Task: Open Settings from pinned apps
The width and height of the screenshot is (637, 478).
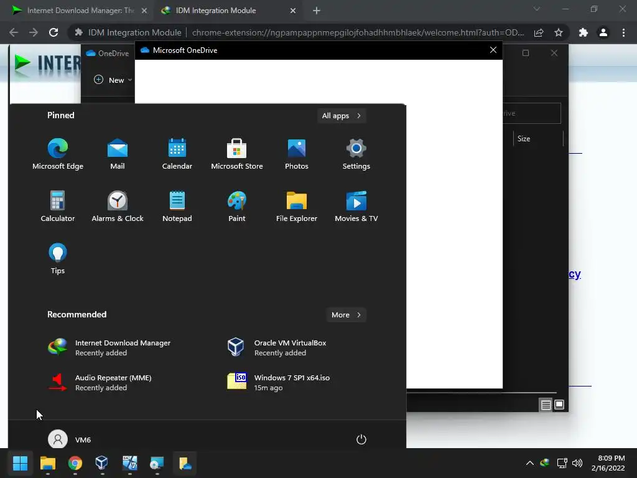Action: 356,154
